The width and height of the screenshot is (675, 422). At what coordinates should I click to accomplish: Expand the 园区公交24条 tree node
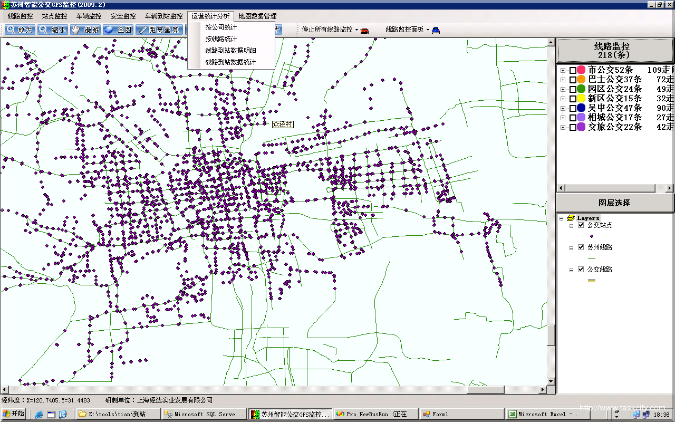(x=563, y=90)
